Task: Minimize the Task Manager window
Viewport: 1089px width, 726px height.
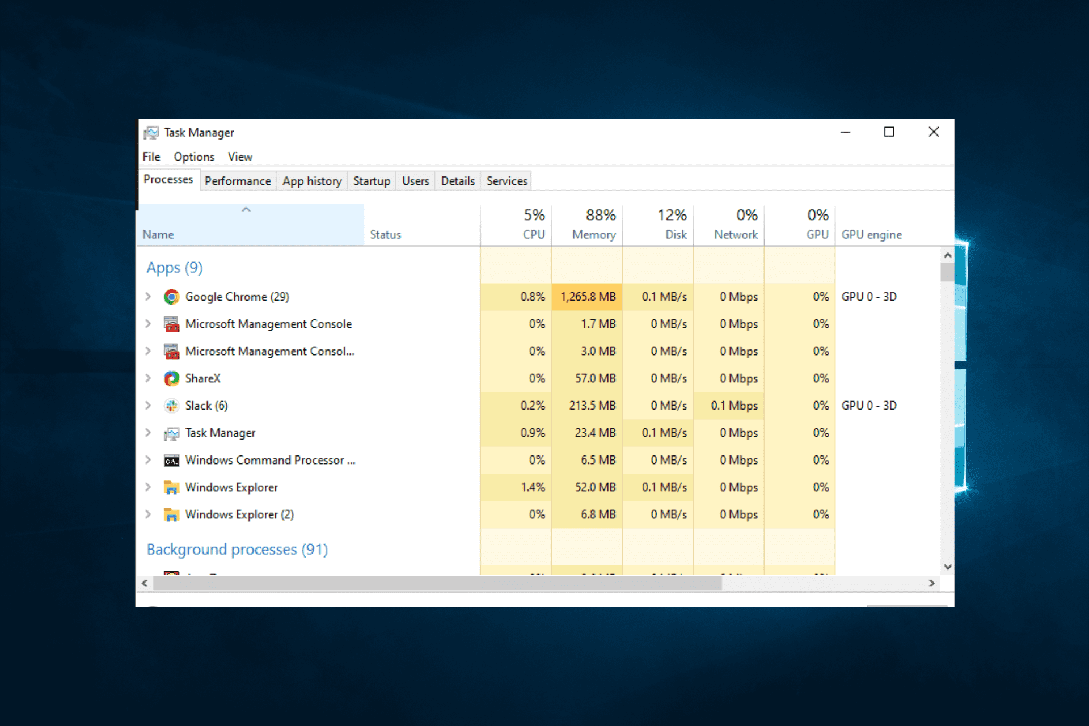Action: click(845, 132)
